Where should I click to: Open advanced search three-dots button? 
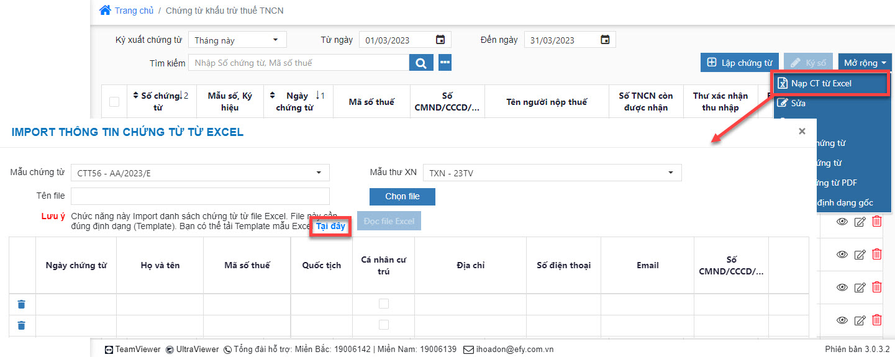[x=445, y=63]
